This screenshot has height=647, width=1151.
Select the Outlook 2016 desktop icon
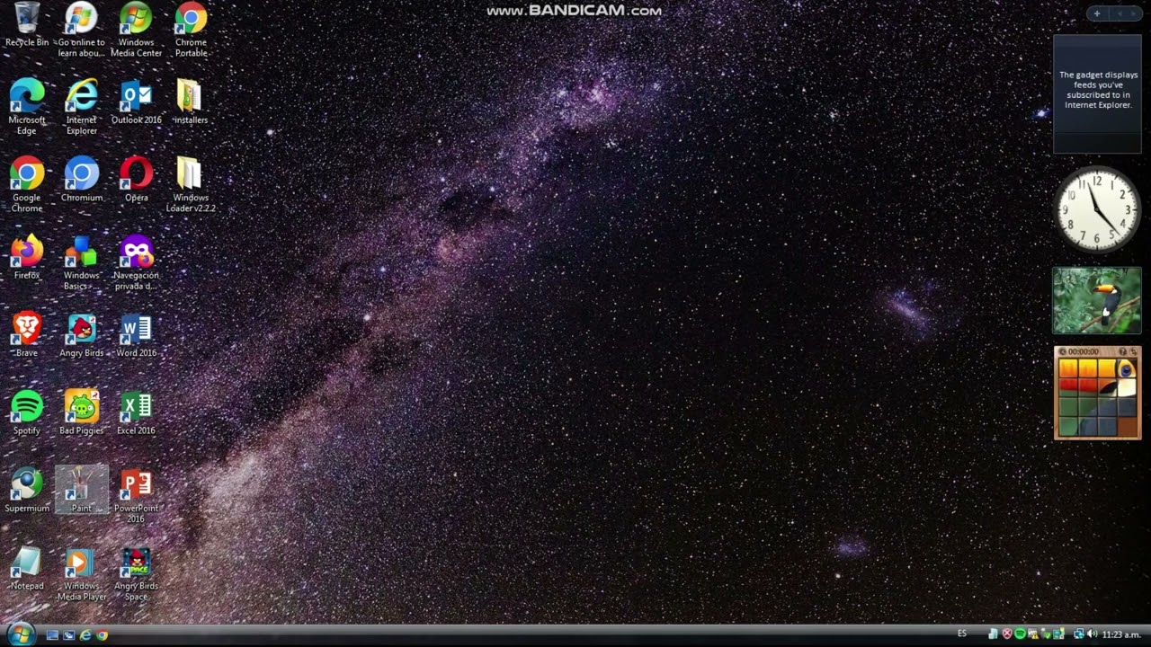coord(136,102)
